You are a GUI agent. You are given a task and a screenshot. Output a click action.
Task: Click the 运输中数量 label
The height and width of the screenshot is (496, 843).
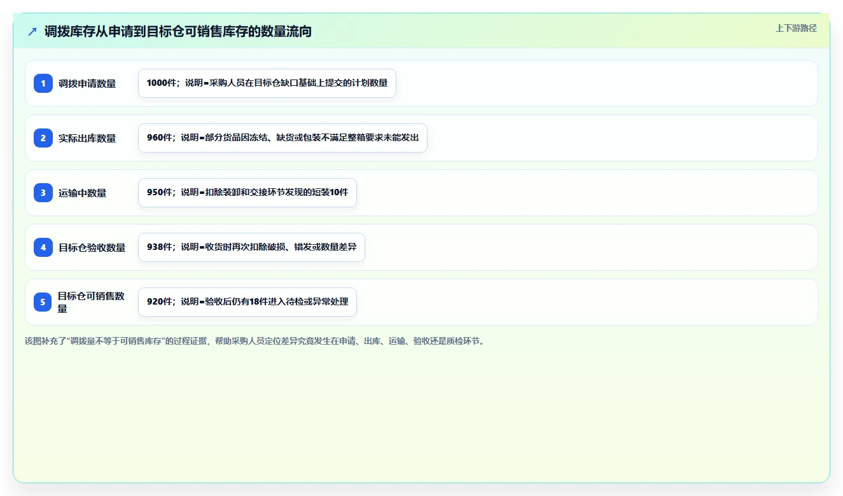(x=83, y=193)
